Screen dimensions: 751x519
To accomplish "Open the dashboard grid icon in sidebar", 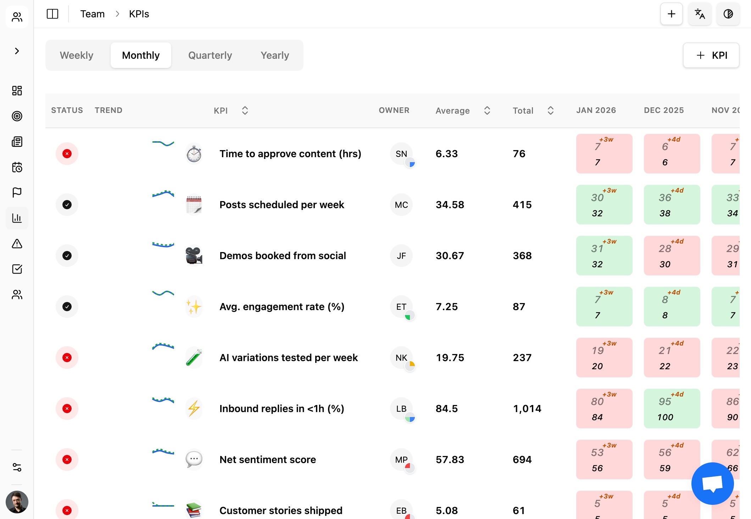I will click(17, 91).
